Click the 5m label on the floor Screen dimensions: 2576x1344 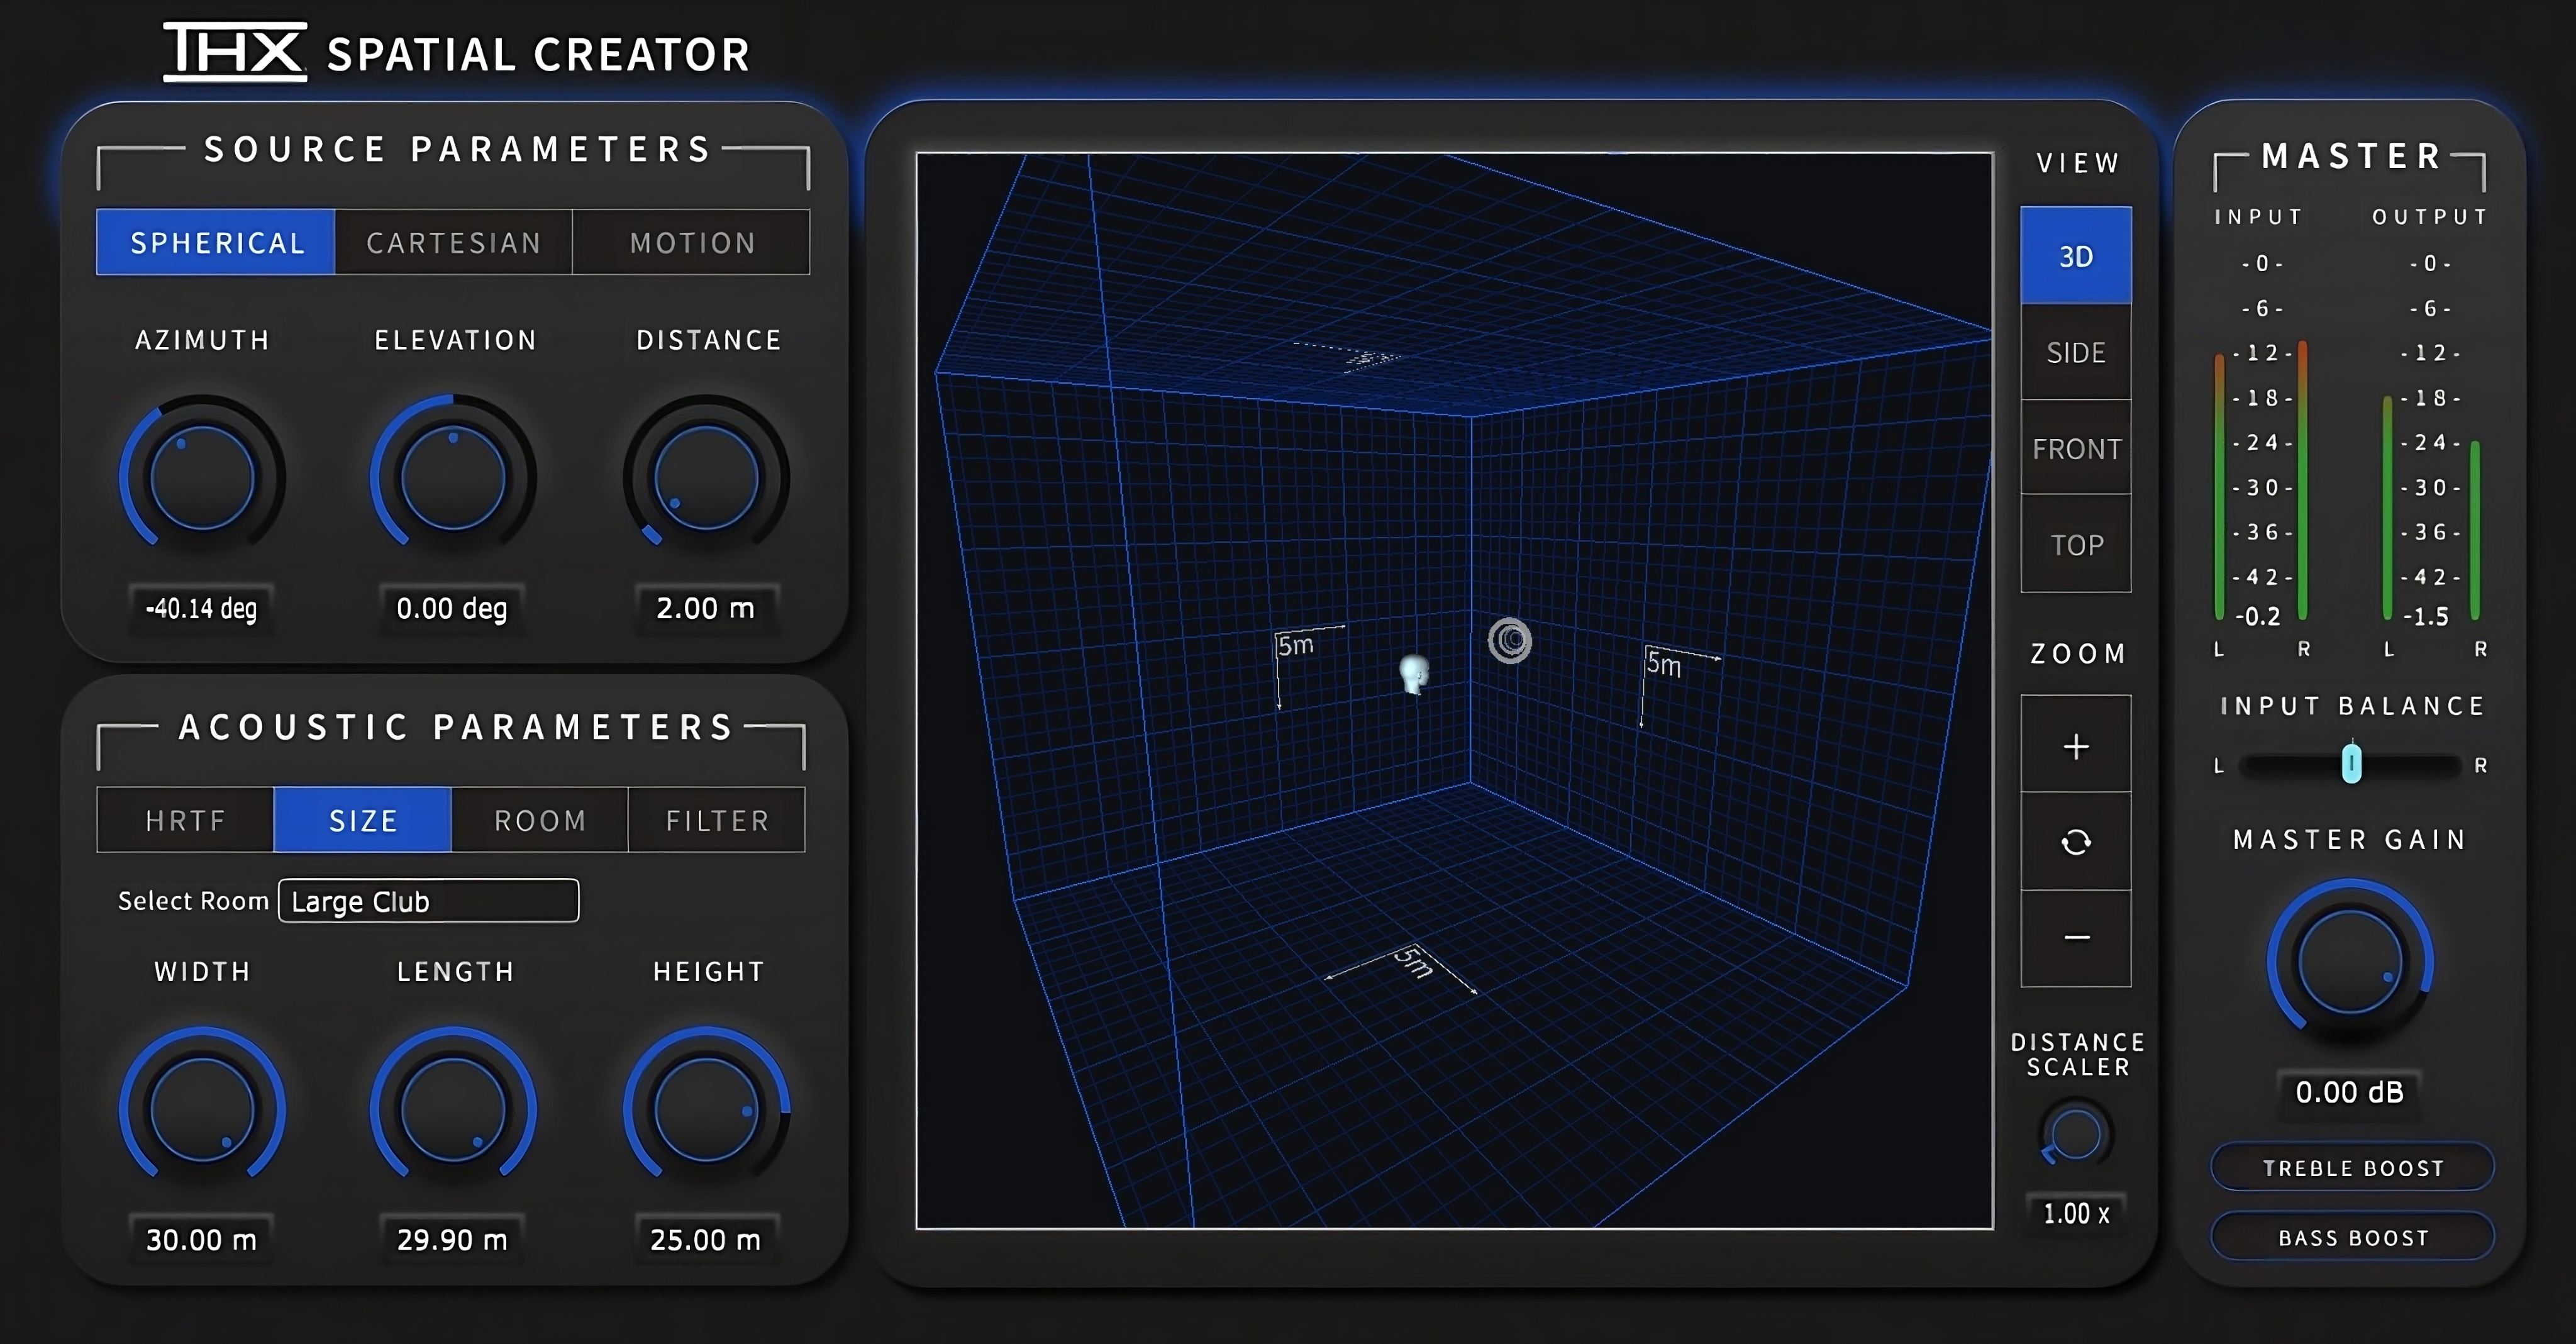(x=1414, y=962)
